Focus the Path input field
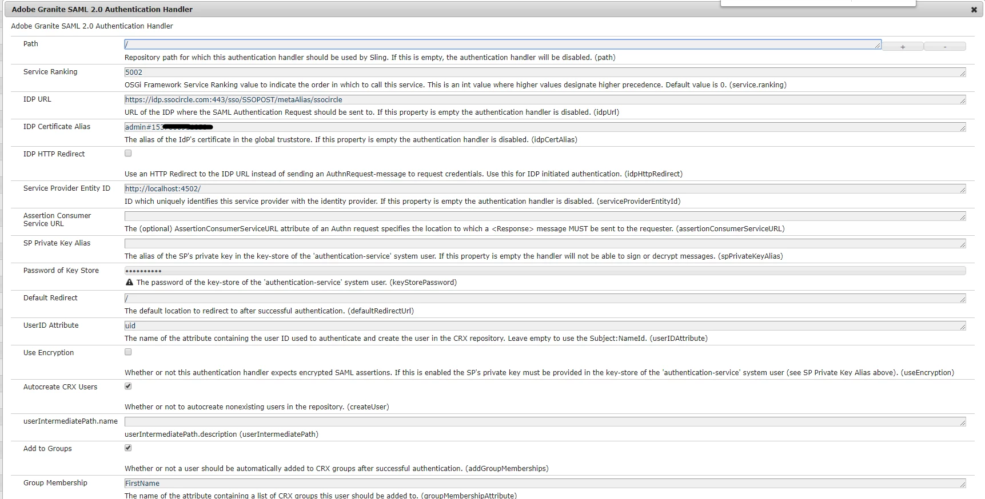 click(503, 45)
